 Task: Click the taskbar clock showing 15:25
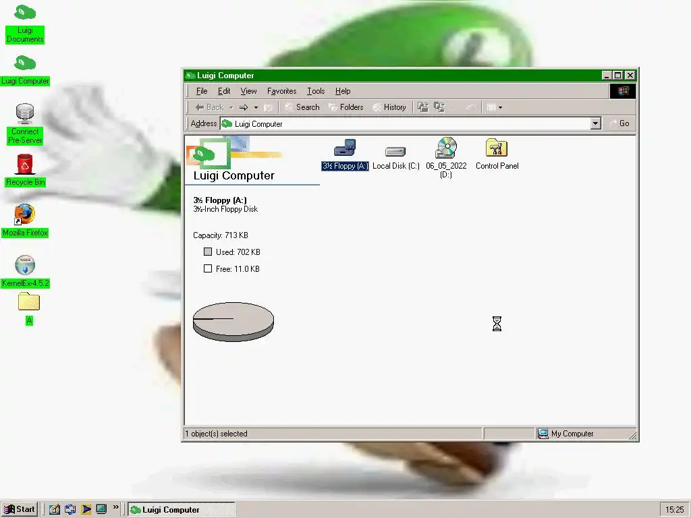coord(674,510)
